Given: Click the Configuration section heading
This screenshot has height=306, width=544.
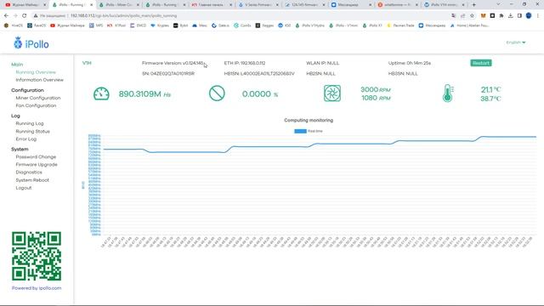Looking at the screenshot, I should 27,90.
